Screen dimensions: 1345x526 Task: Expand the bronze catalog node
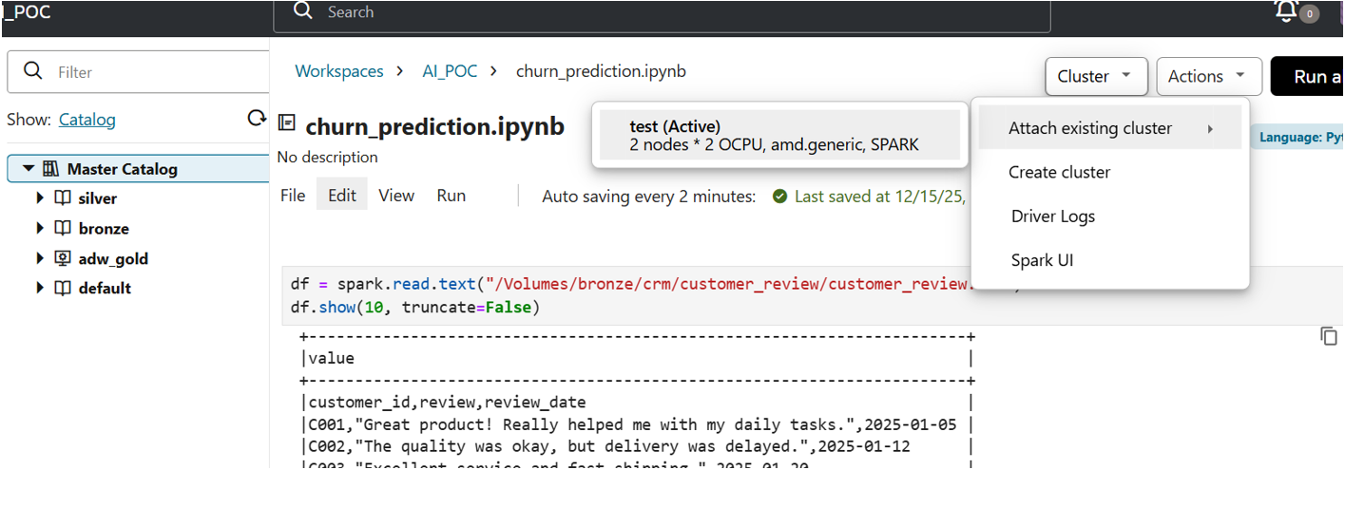tap(40, 229)
